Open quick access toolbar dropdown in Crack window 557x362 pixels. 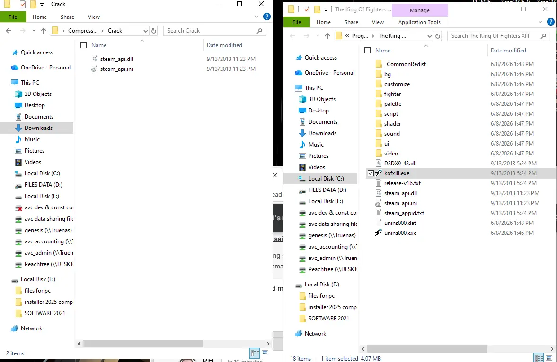[42, 5]
